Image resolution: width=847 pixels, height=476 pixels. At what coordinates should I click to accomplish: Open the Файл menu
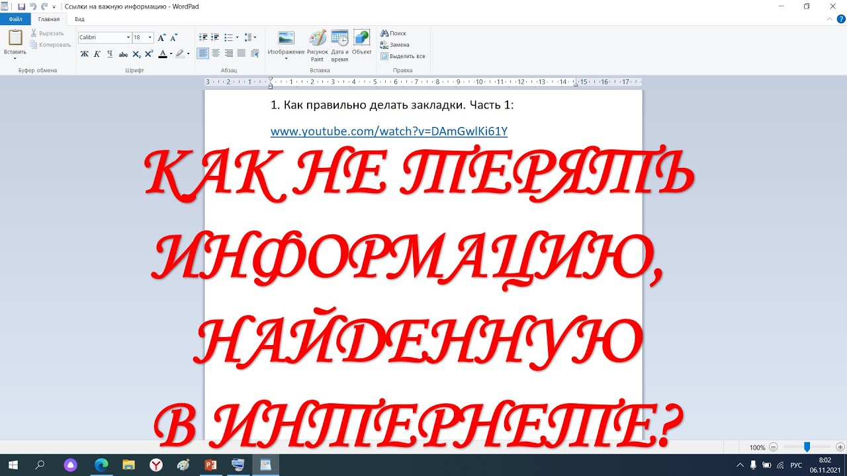15,19
